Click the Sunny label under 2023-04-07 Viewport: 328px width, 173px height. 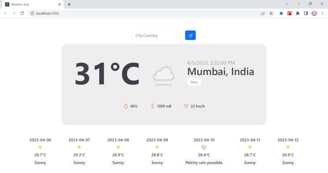[x=79, y=162]
